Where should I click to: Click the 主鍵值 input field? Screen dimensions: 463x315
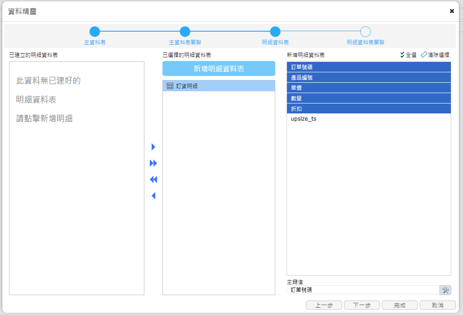pos(363,290)
